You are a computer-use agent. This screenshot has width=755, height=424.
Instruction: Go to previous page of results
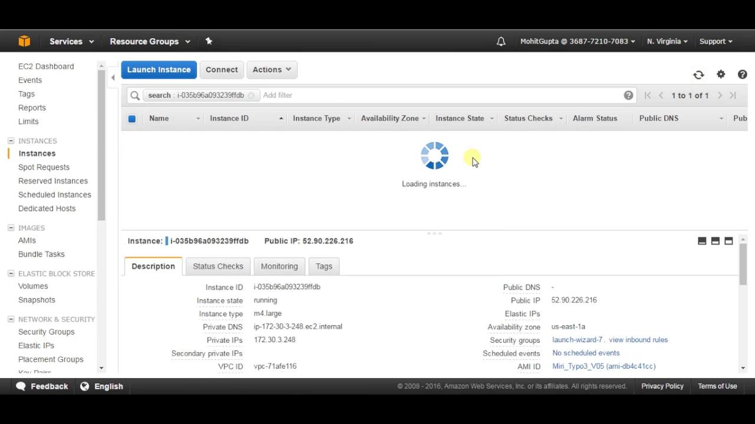pyautogui.click(x=661, y=95)
